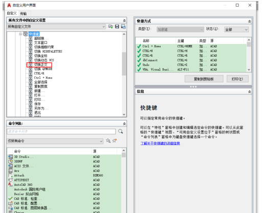The width and height of the screenshot is (265, 213).
Task: Switch to the 自定义 tab
Action: pyautogui.click(x=12, y=13)
